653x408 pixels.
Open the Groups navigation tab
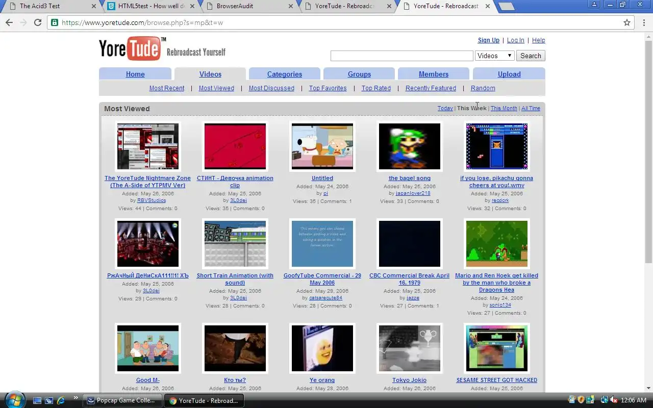pos(359,74)
